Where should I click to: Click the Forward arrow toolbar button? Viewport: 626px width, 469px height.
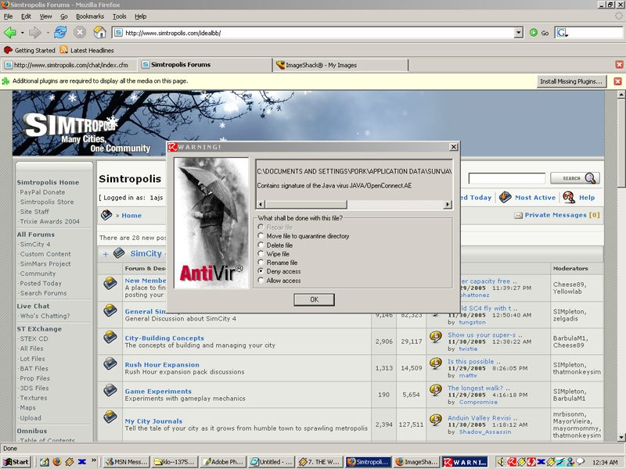(x=34, y=32)
